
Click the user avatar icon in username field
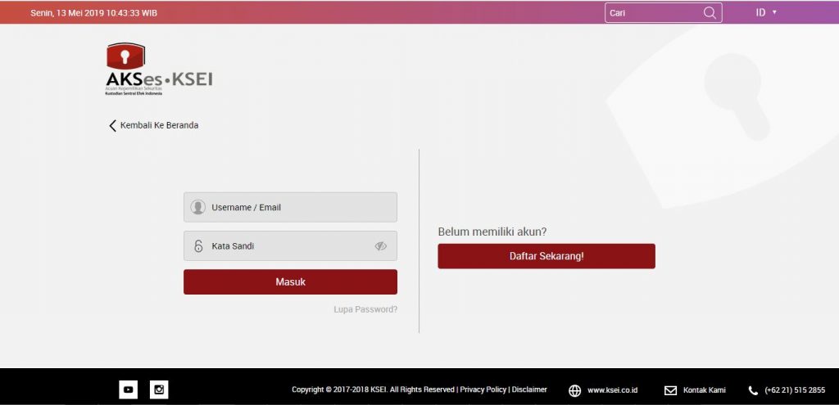click(x=197, y=207)
